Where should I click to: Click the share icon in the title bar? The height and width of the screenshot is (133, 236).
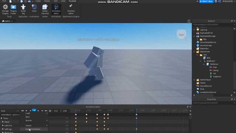219,1
